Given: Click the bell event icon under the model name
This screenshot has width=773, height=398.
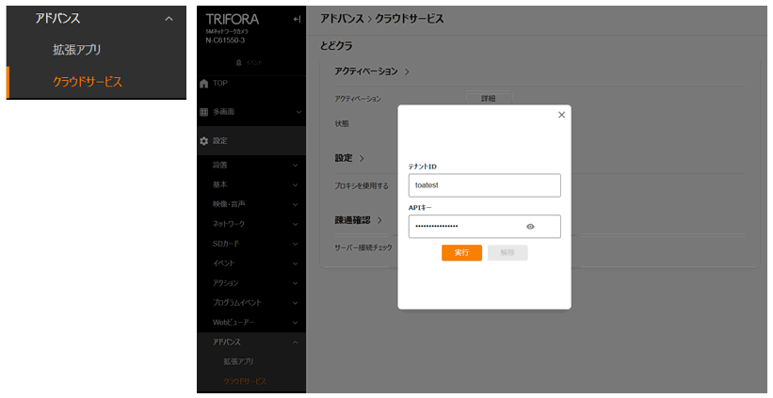Looking at the screenshot, I should 239,62.
